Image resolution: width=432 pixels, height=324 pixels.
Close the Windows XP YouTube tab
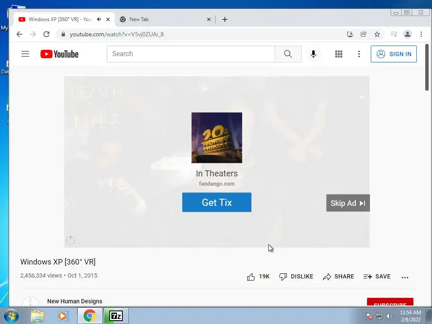point(108,19)
